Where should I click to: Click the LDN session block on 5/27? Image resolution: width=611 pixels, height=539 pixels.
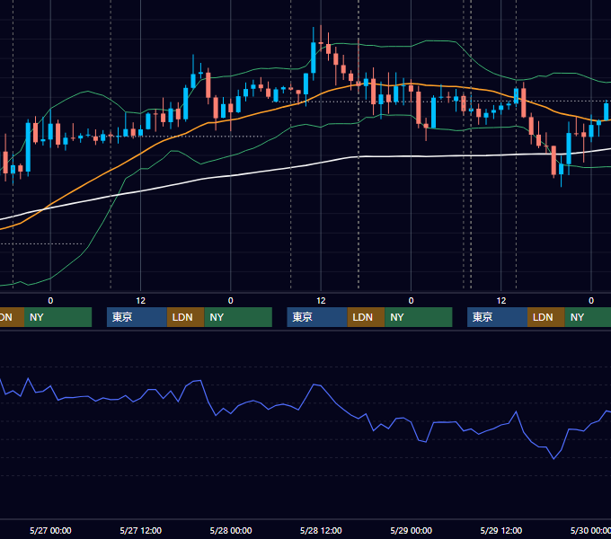pos(185,317)
